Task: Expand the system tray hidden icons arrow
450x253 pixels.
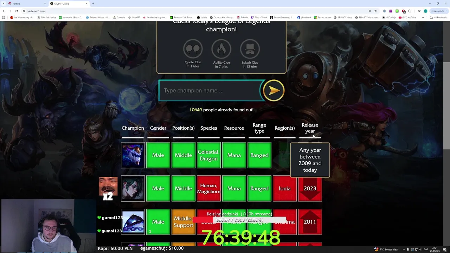Action: [404, 249]
